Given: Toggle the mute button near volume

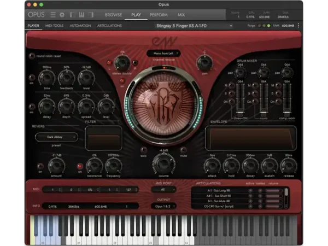Looking at the screenshot, I should 183,150.
